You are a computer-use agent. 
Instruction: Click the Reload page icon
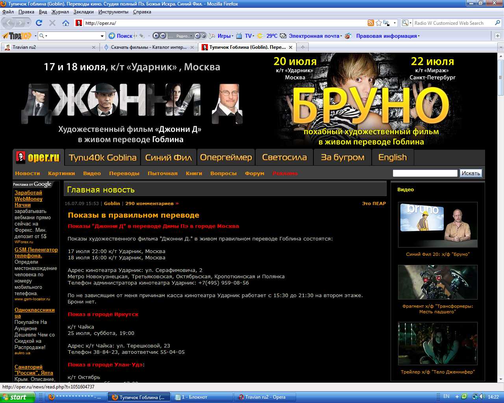(x=39, y=23)
